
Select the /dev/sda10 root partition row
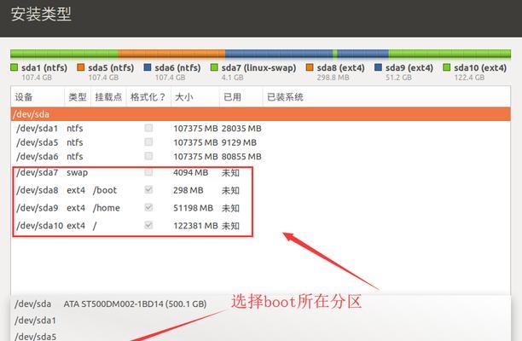[x=260, y=225]
